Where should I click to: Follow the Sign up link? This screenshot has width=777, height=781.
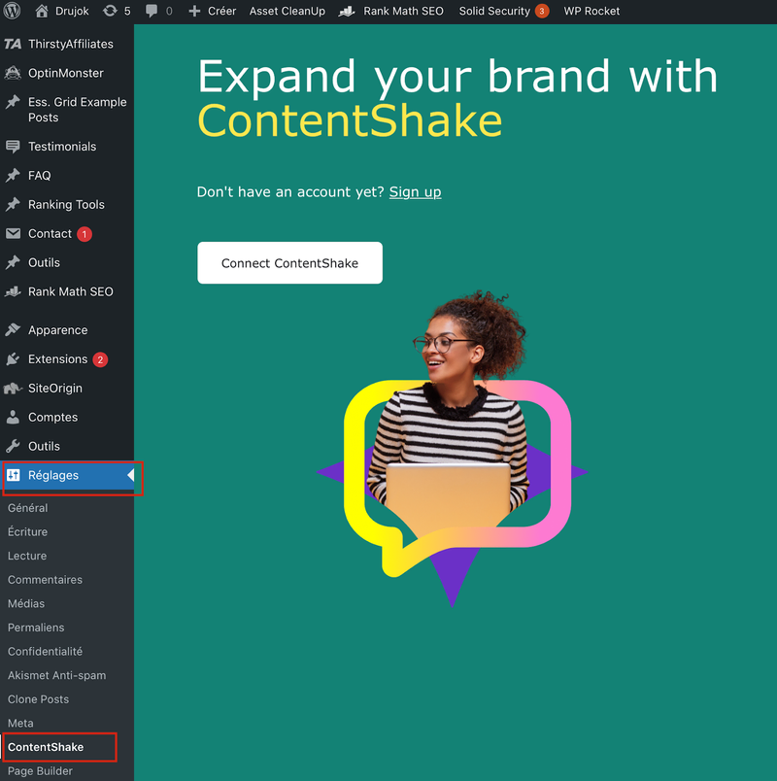point(416,192)
